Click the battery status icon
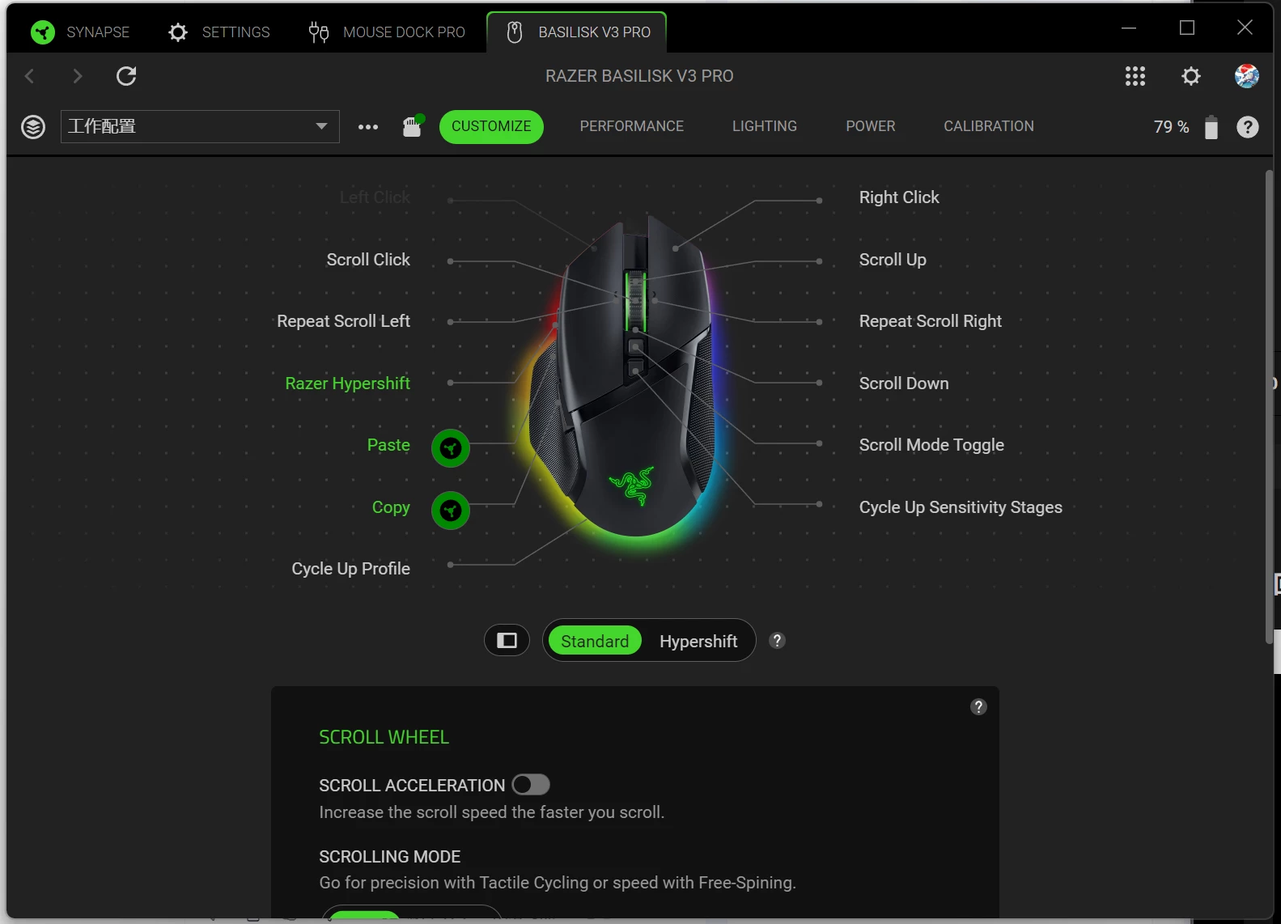 1211,127
